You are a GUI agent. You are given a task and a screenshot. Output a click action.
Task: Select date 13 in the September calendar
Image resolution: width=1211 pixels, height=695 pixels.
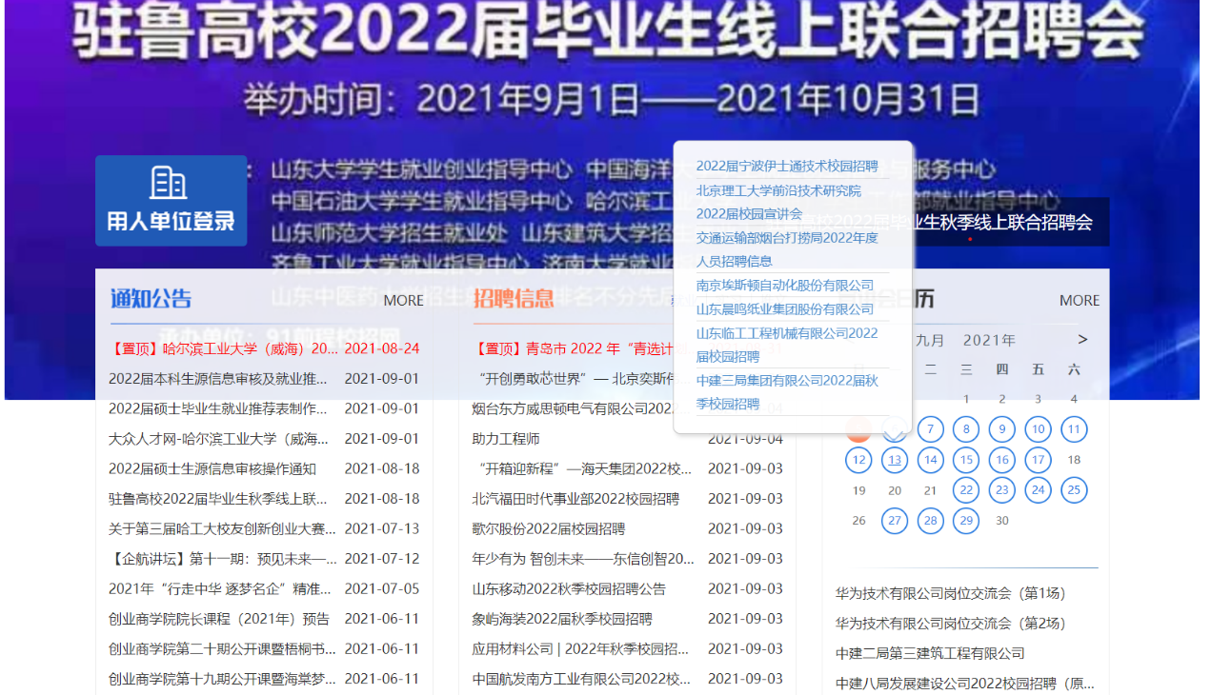pos(894,459)
